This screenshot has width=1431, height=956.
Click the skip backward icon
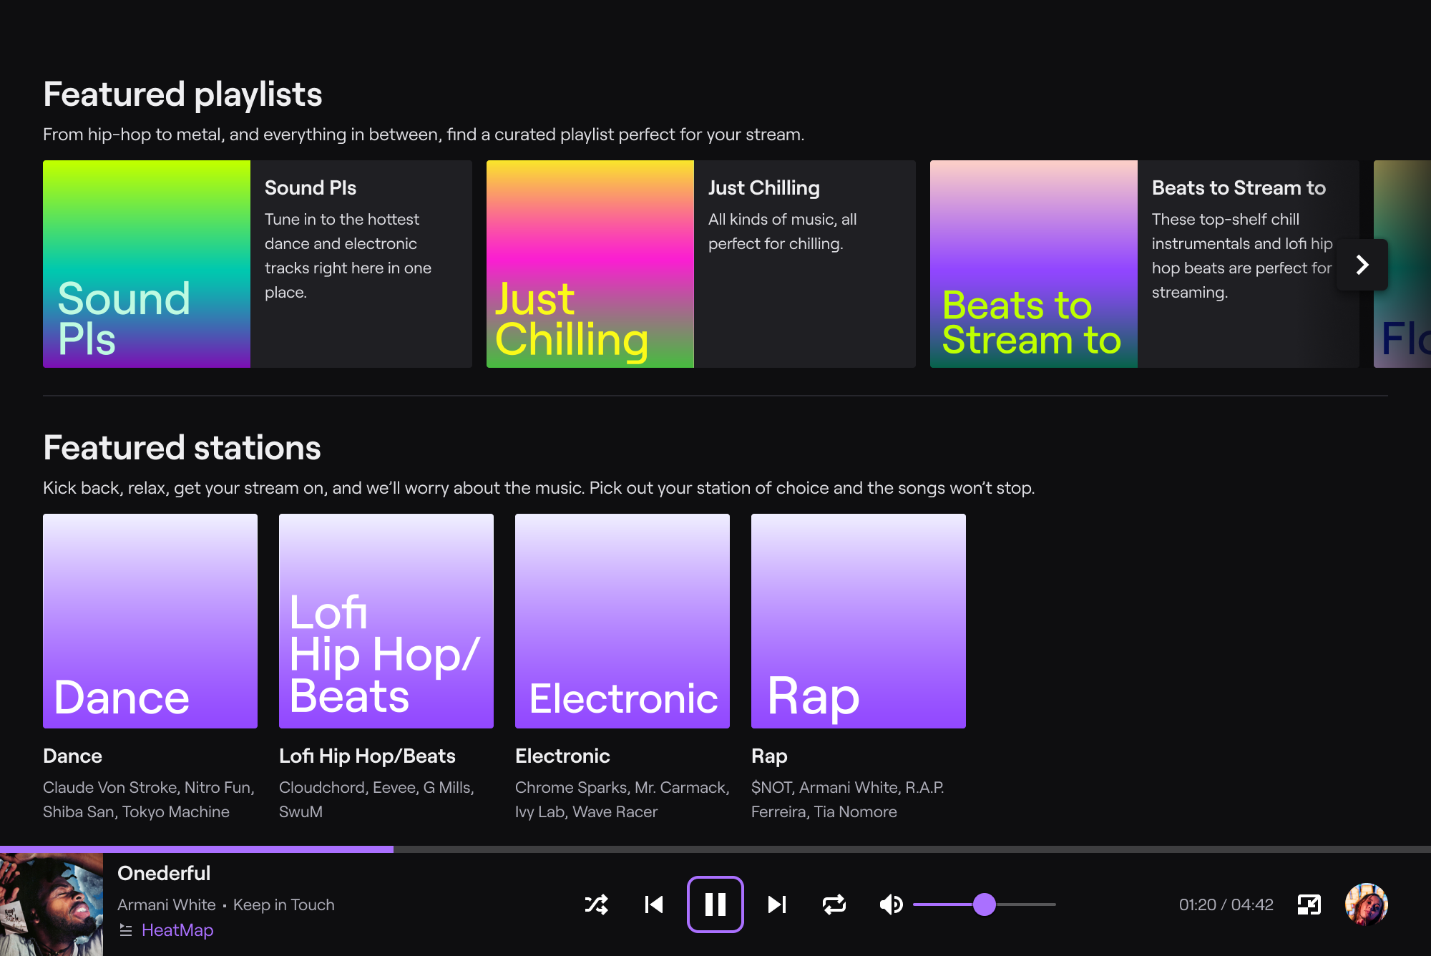point(655,904)
